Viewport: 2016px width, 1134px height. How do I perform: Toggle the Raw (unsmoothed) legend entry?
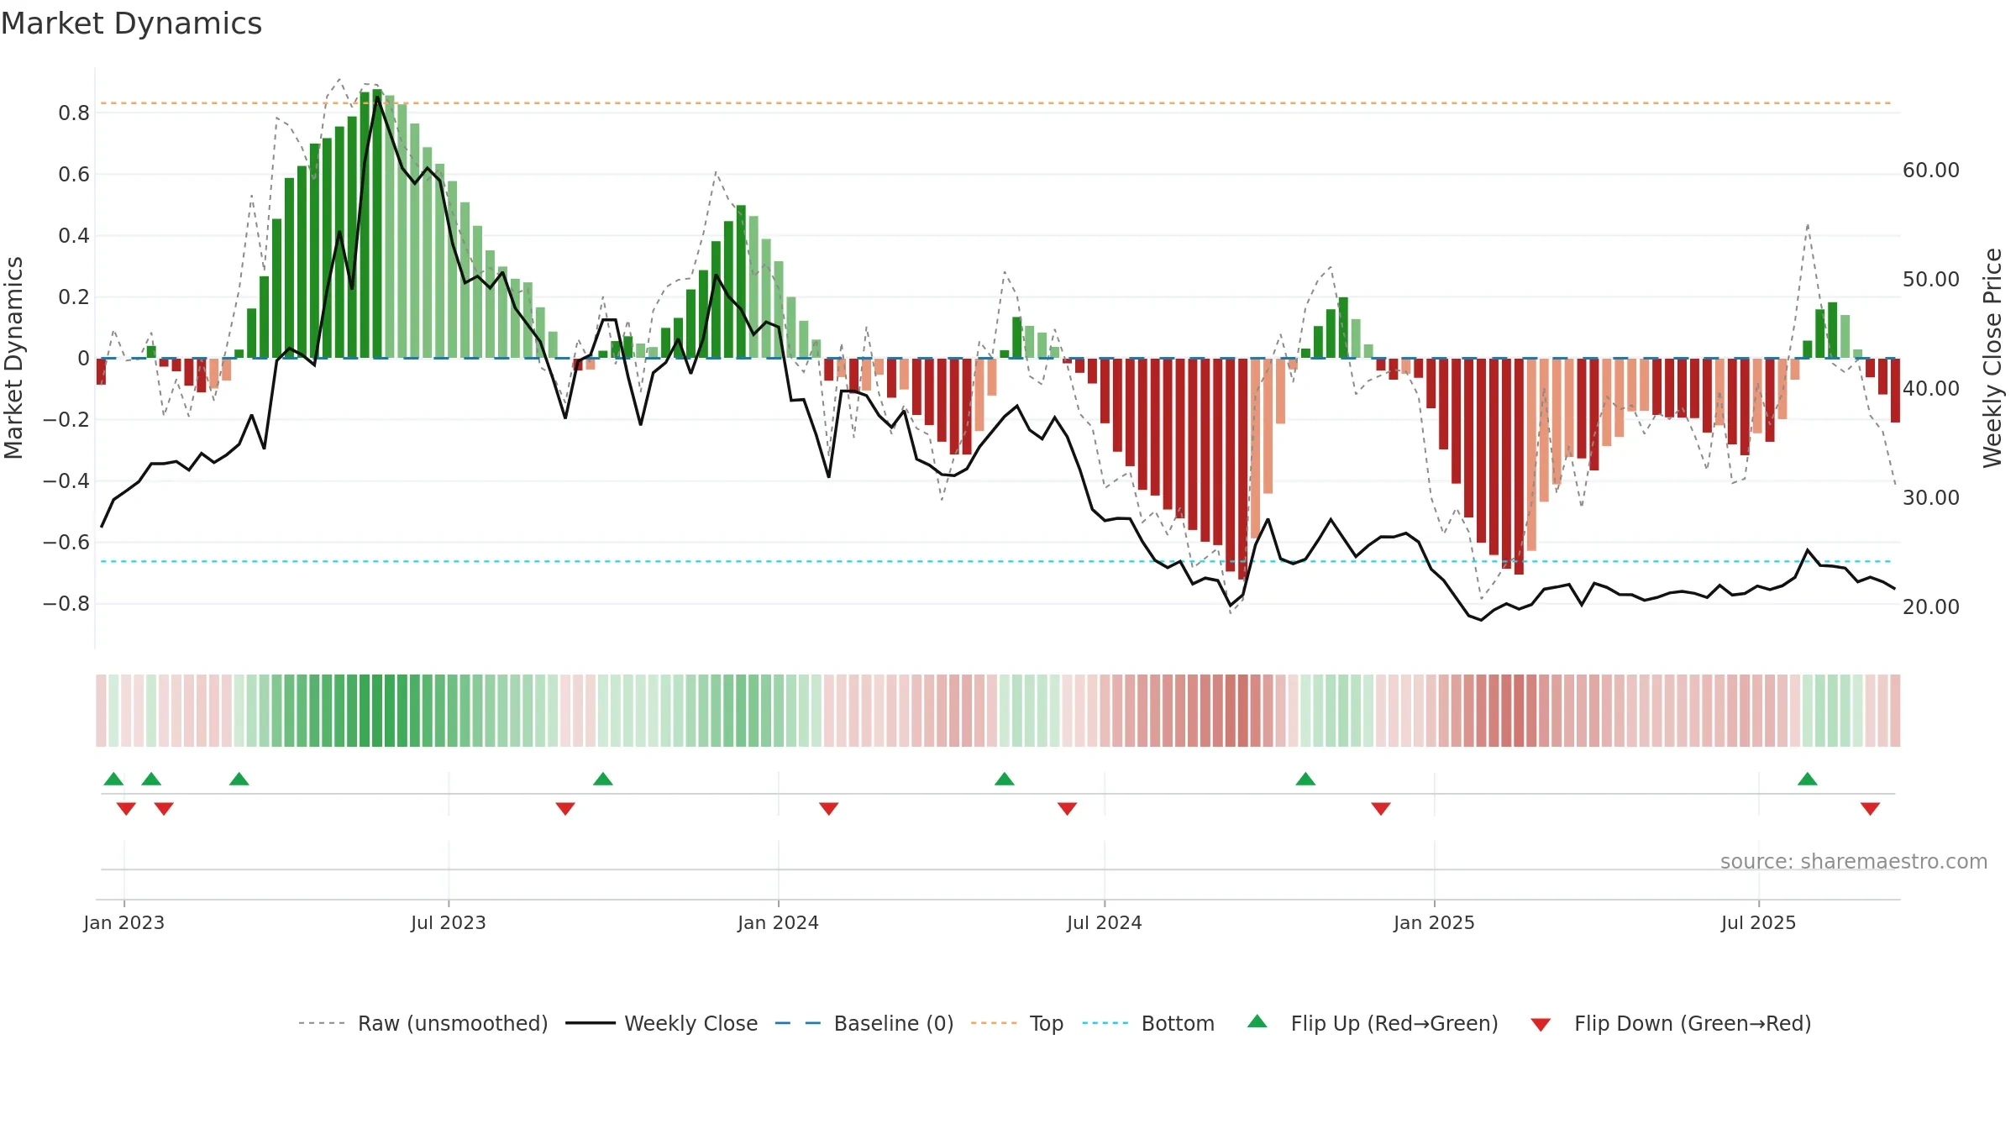tap(423, 1023)
